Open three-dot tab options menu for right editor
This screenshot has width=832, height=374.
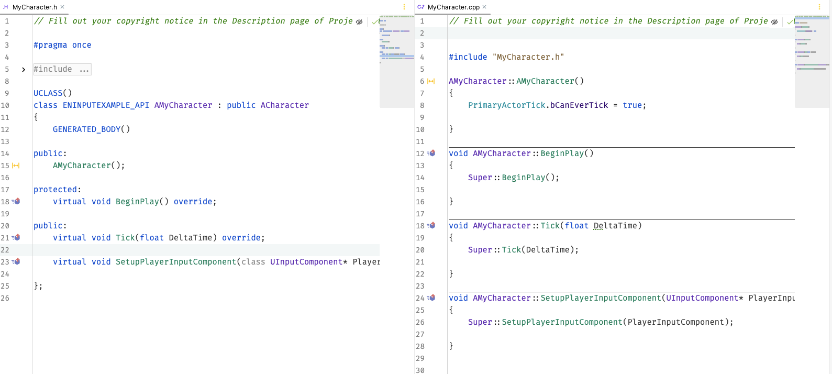(819, 7)
